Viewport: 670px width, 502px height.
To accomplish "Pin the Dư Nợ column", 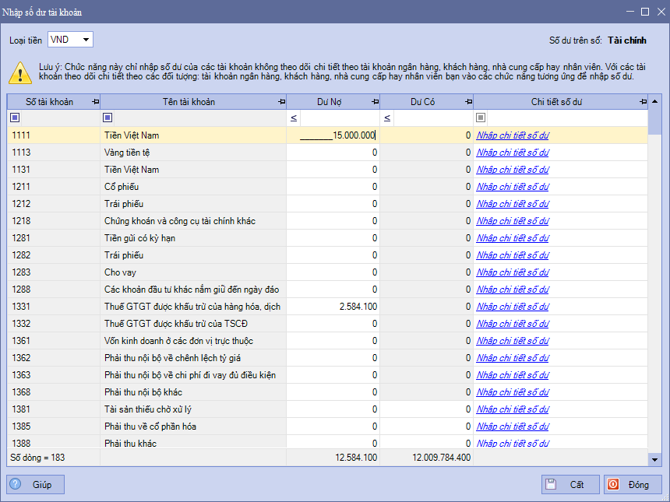I will (x=375, y=102).
